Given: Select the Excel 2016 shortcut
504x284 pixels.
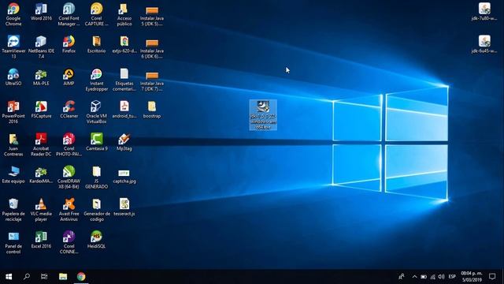Looking at the screenshot, I should 41,240.
